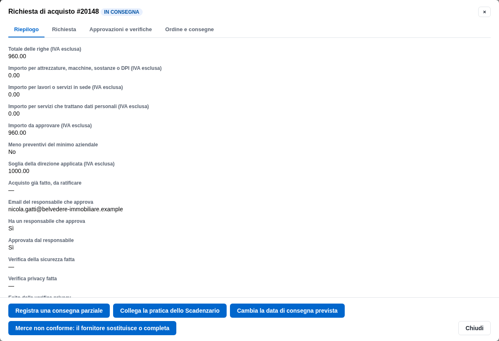This screenshot has width=499, height=341.
Task: Click the 0.00 value for servizi con dati personali
Action: point(14,114)
